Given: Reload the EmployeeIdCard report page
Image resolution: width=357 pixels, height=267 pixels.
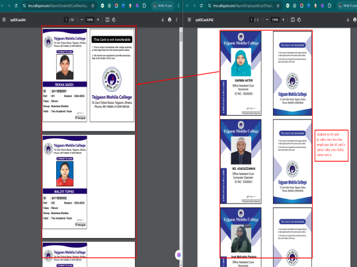Looking at the screenshot, I should click(x=201, y=5).
